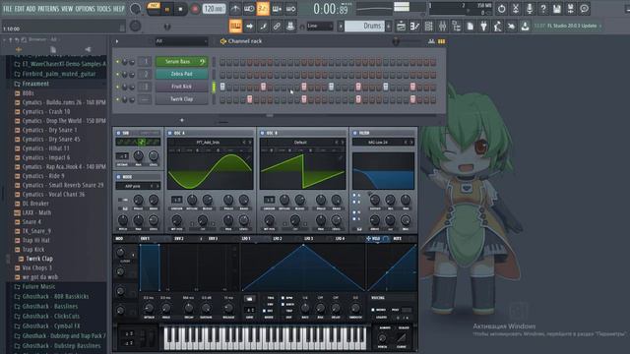The height and width of the screenshot is (354, 630).
Task: Open the Drums pattern selector
Action: click(x=365, y=27)
